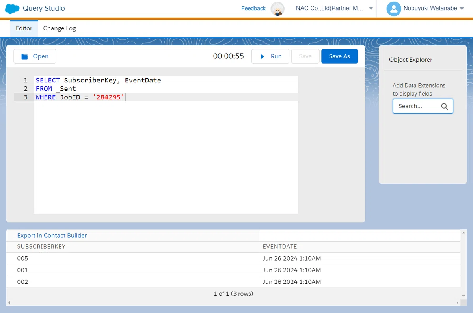
Task: Click the Export in Contact Builder link
Action: (x=52, y=235)
